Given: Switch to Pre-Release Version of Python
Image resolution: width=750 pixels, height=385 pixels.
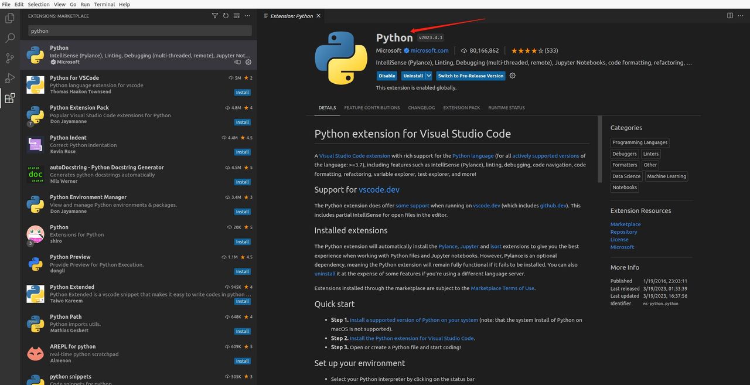Looking at the screenshot, I should point(470,76).
